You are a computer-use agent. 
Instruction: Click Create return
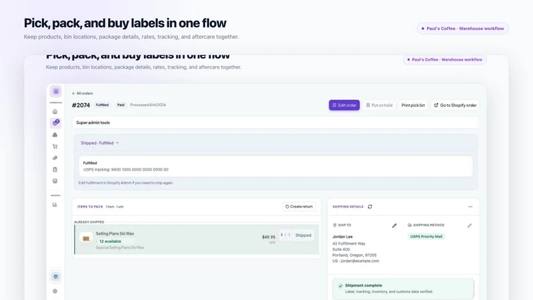coord(298,207)
